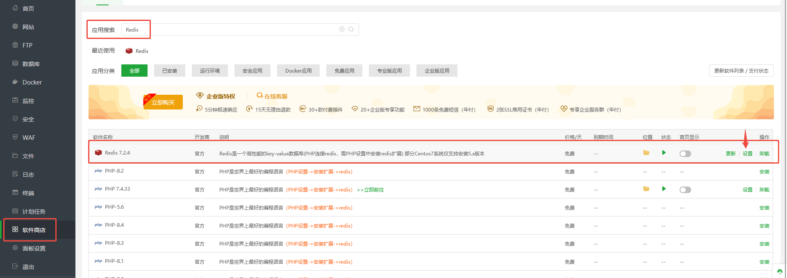The image size is (787, 278).
Task: Click PHP 7.4.33 status play icon
Action: pyautogui.click(x=664, y=189)
